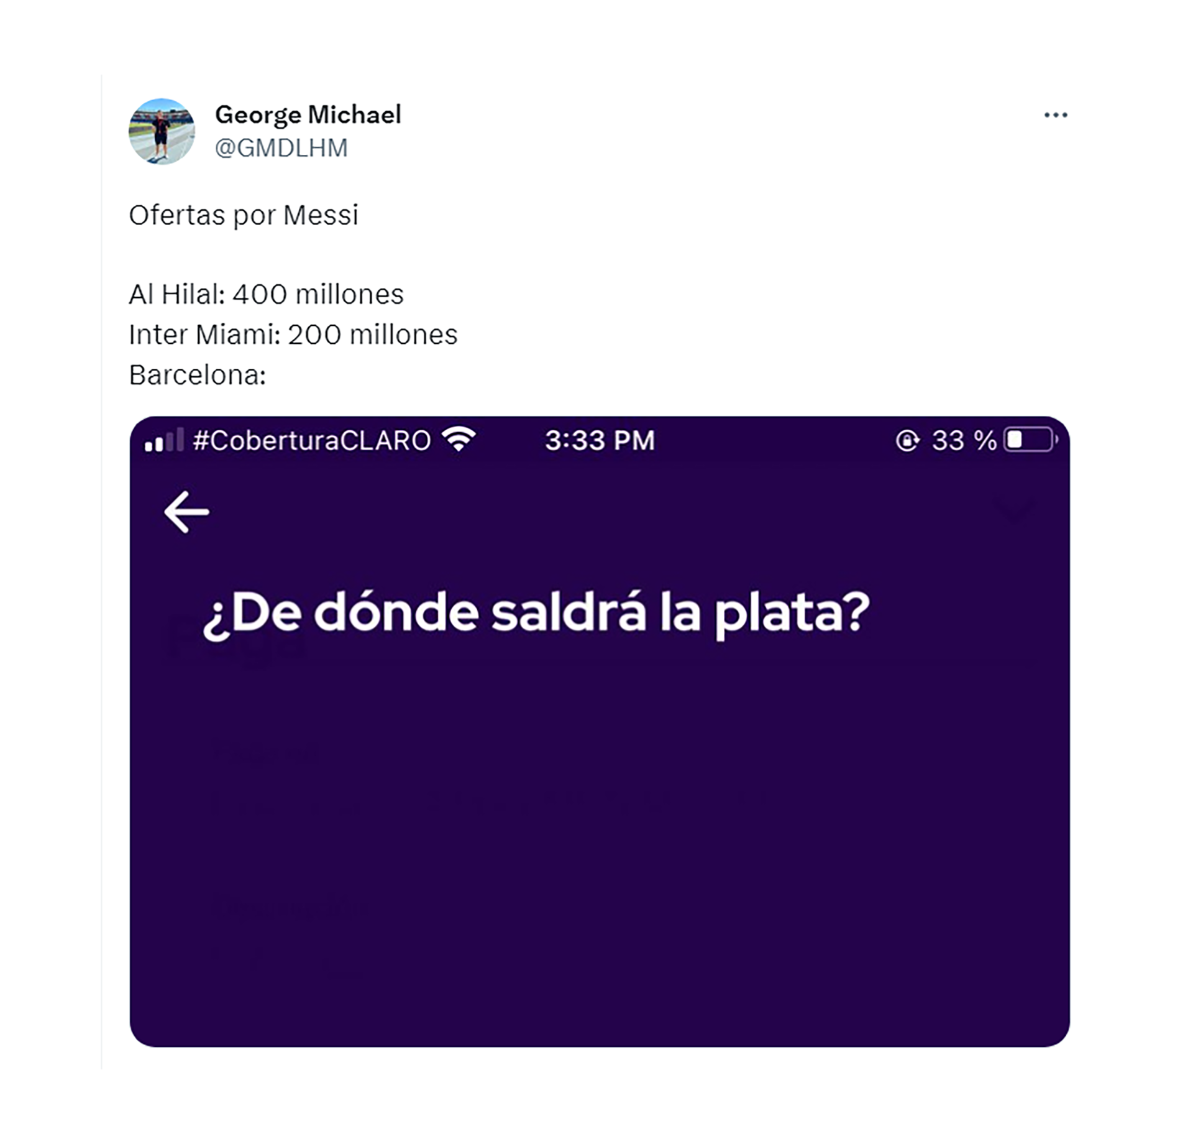
Task: Click the rotation lock status icon
Action: 907,440
